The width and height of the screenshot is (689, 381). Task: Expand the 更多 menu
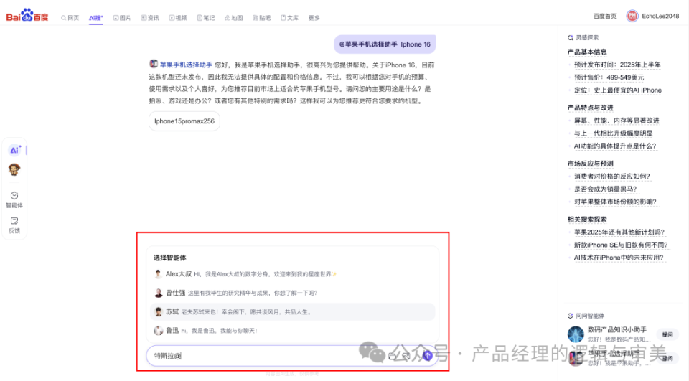pos(314,18)
